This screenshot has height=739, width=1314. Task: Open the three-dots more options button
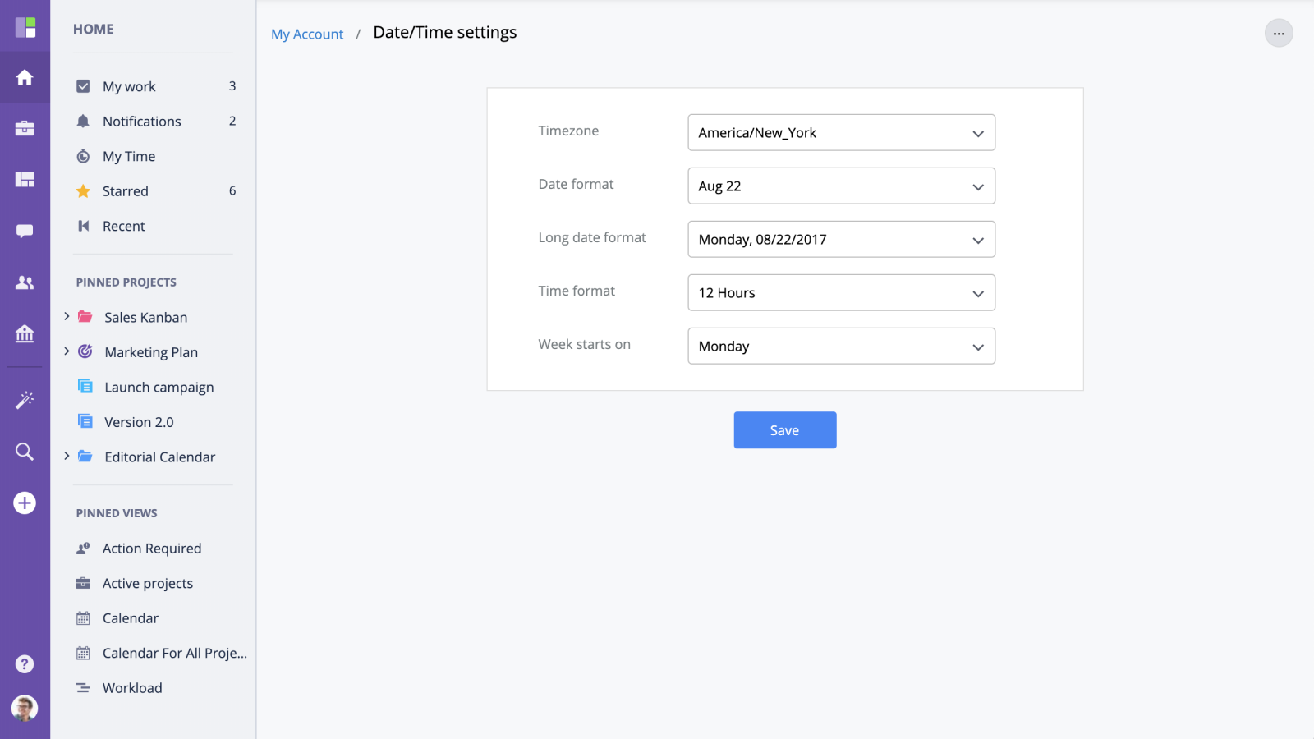coord(1279,34)
